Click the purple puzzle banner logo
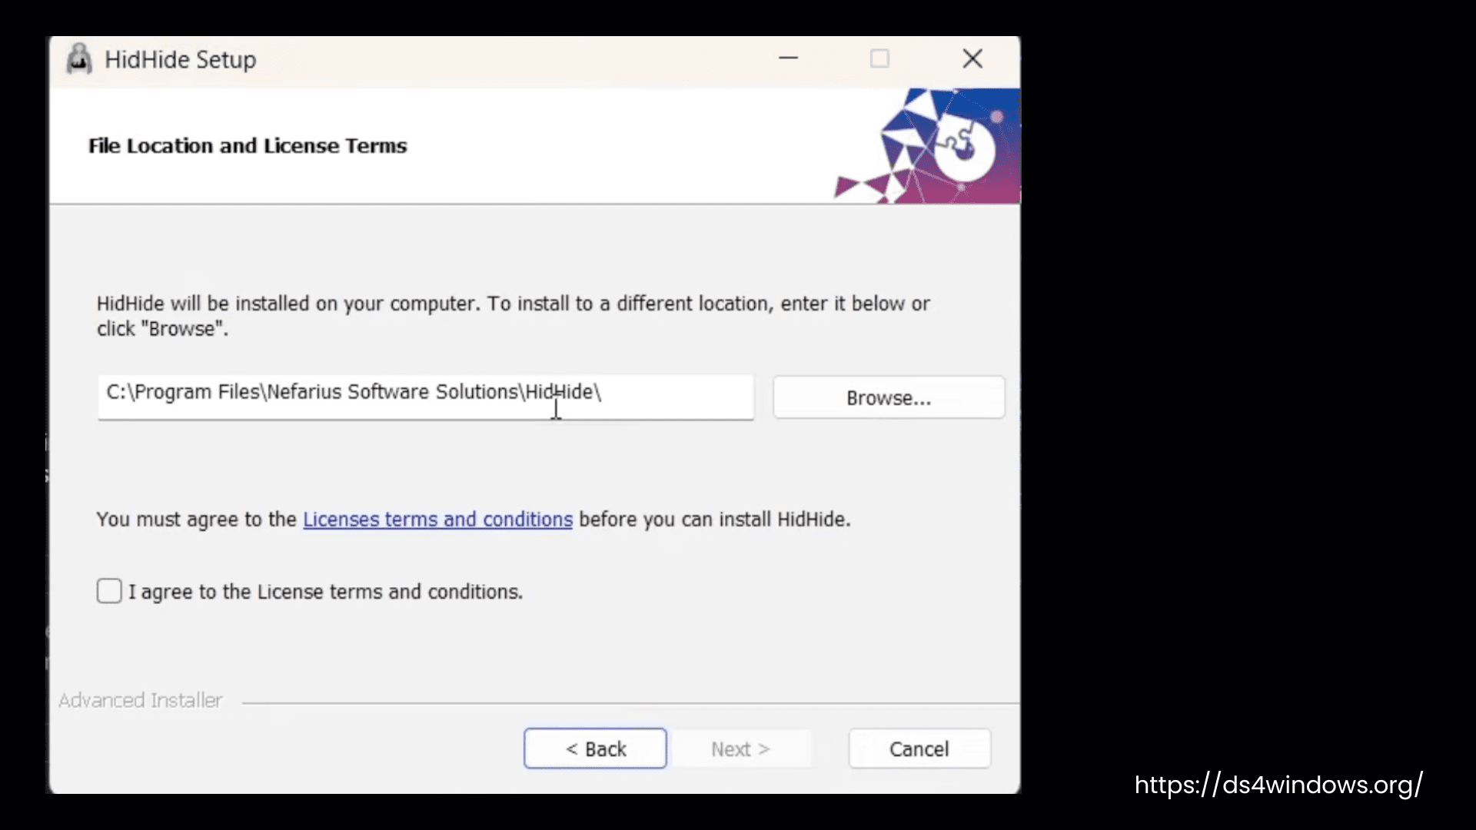This screenshot has width=1476, height=830. pos(928,146)
